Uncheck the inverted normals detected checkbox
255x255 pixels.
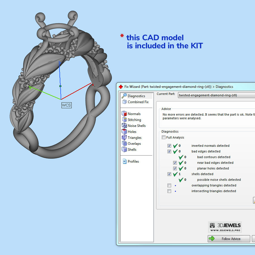(x=169, y=146)
